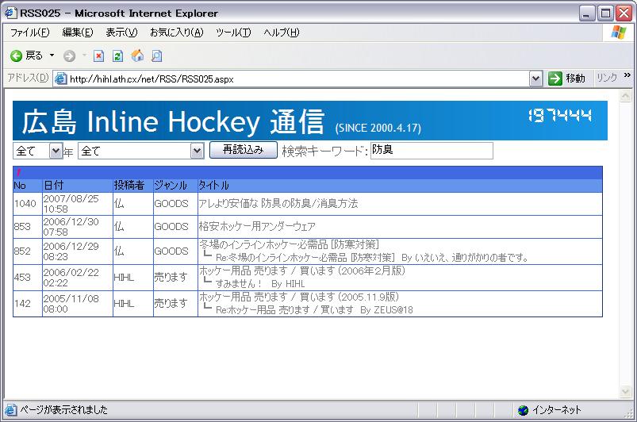The image size is (637, 422).
Task: Click the page icon in address bar
Action: [x=60, y=79]
